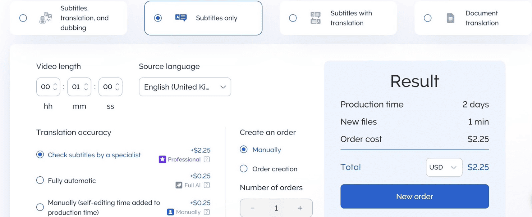Image resolution: width=532 pixels, height=217 pixels.
Task: Click the hours input field
Action: [45, 87]
